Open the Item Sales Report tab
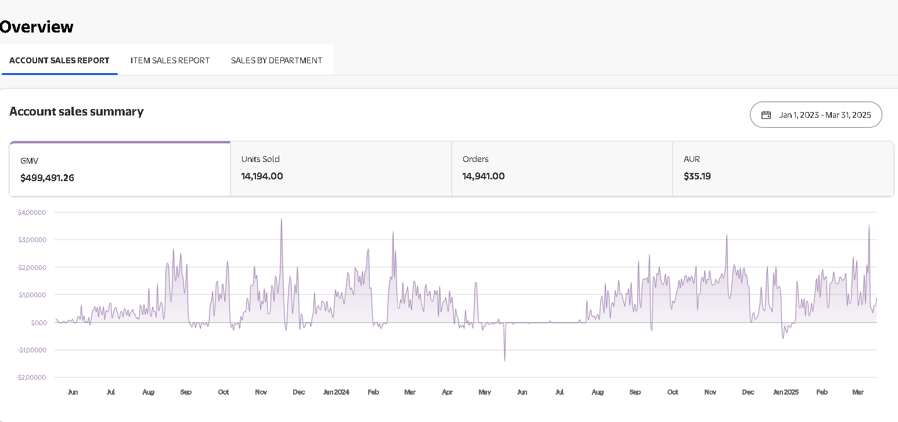898x422 pixels. pyautogui.click(x=170, y=60)
